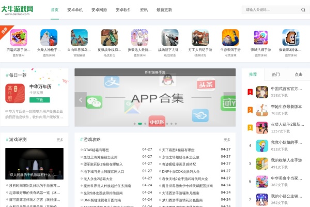Open 没有时间限制又好玩的手游推荐 link
The width and height of the screenshot is (310, 207).
35,186
